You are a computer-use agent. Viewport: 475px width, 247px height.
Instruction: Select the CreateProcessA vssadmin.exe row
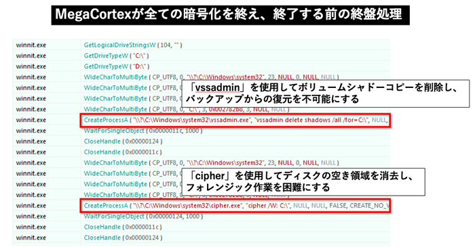pyautogui.click(x=235, y=120)
